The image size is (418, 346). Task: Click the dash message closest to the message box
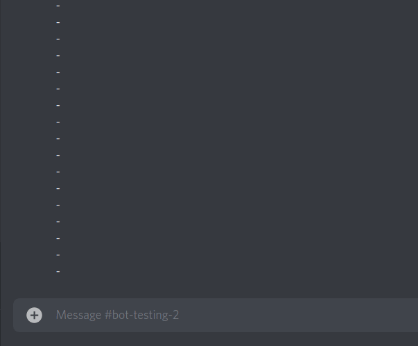tap(58, 271)
